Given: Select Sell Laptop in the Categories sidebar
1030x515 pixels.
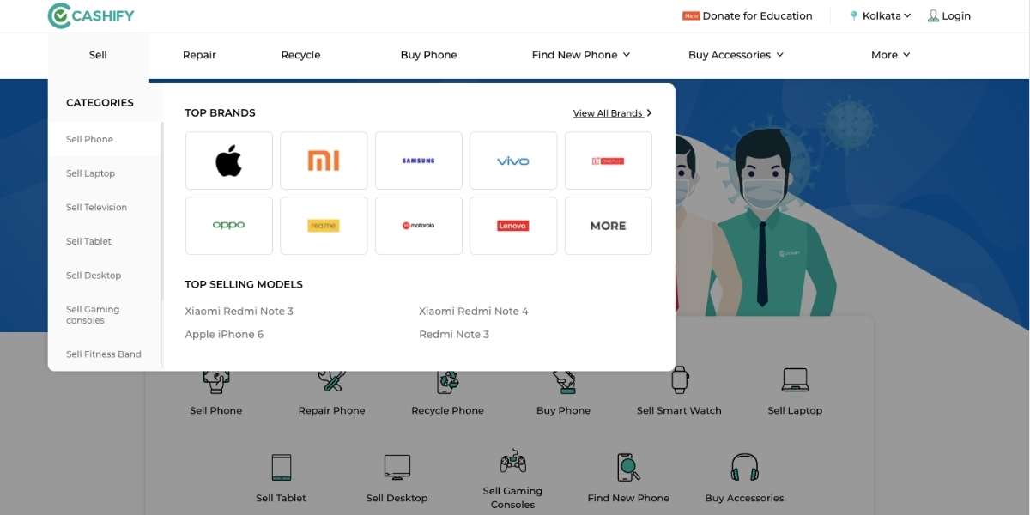Looking at the screenshot, I should [89, 173].
